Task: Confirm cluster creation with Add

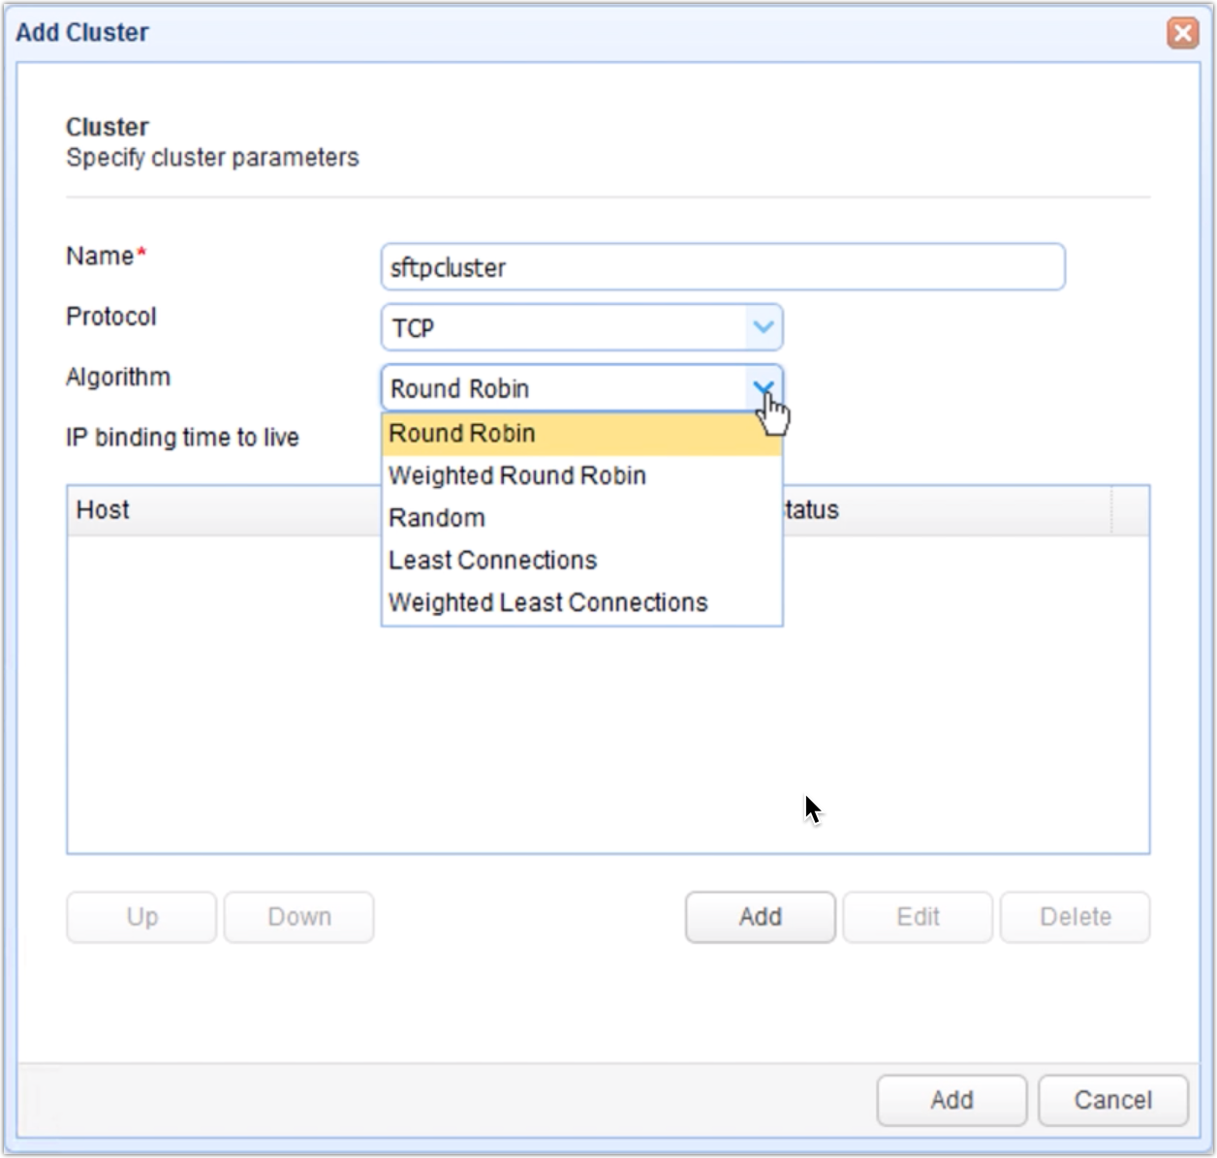Action: (x=951, y=1100)
